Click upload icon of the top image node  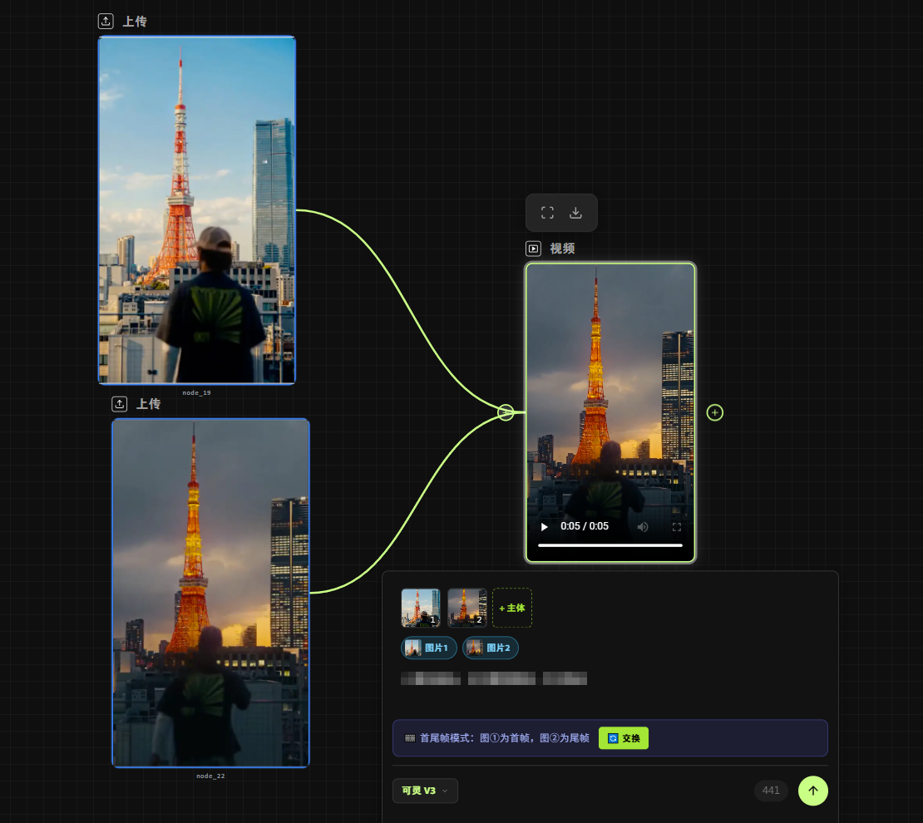click(106, 22)
